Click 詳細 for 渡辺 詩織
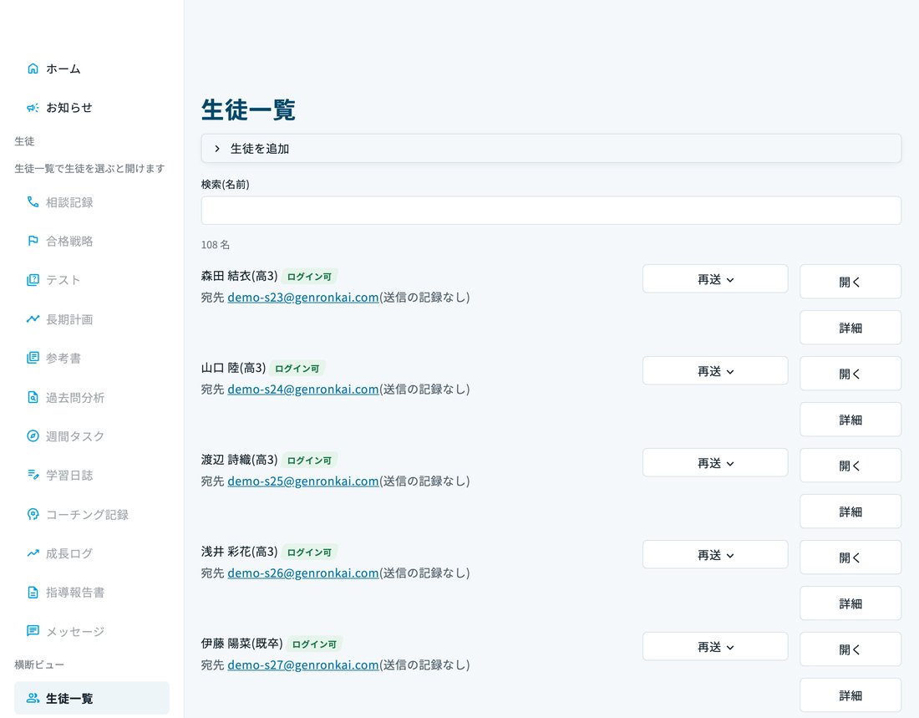This screenshot has height=718, width=919. pos(850,512)
